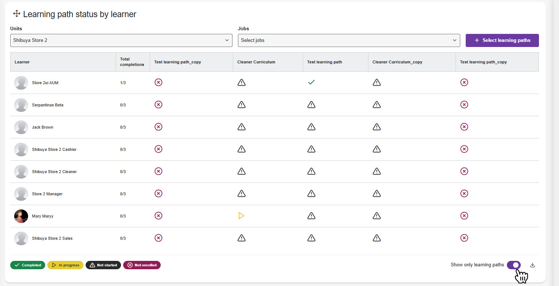Click the In progress legend badge
The width and height of the screenshot is (559, 286).
[x=66, y=265]
